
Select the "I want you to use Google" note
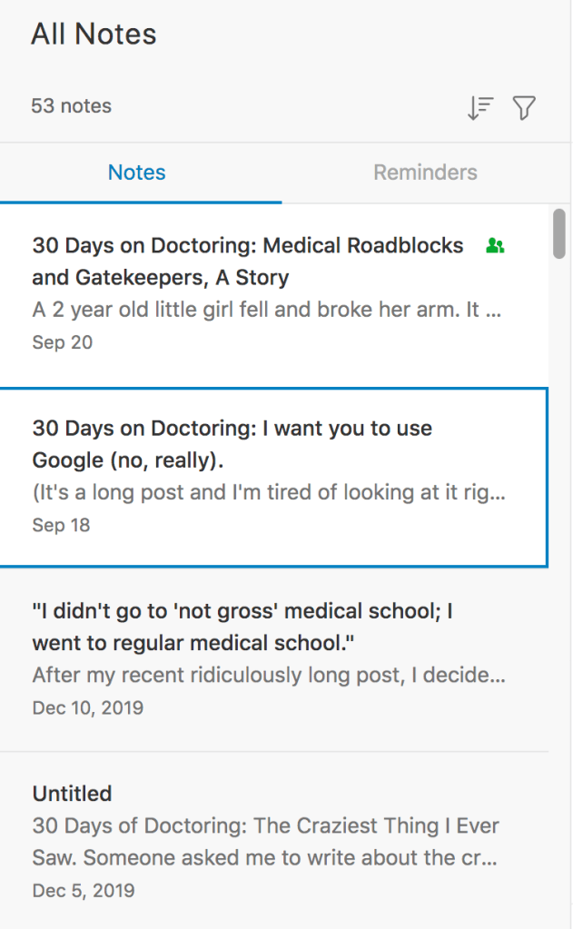pyautogui.click(x=232, y=444)
